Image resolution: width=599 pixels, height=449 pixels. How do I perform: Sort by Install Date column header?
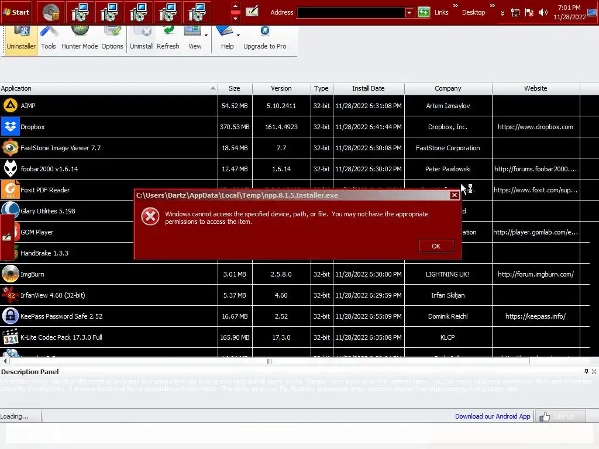[x=369, y=88]
